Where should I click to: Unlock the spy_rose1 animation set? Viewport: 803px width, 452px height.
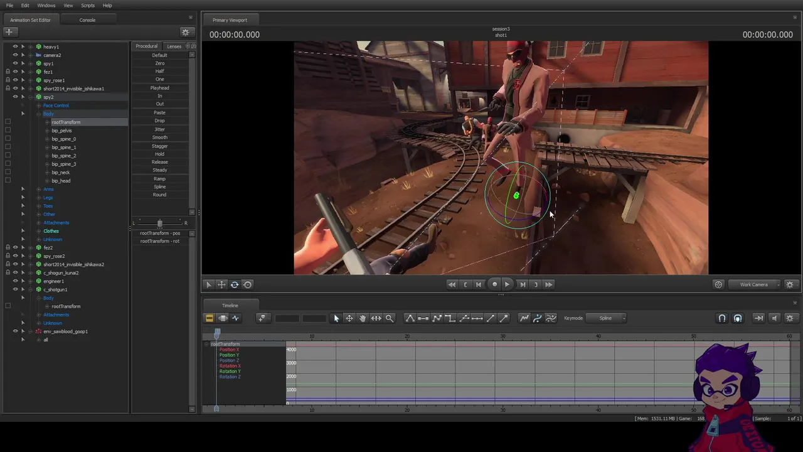point(8,80)
